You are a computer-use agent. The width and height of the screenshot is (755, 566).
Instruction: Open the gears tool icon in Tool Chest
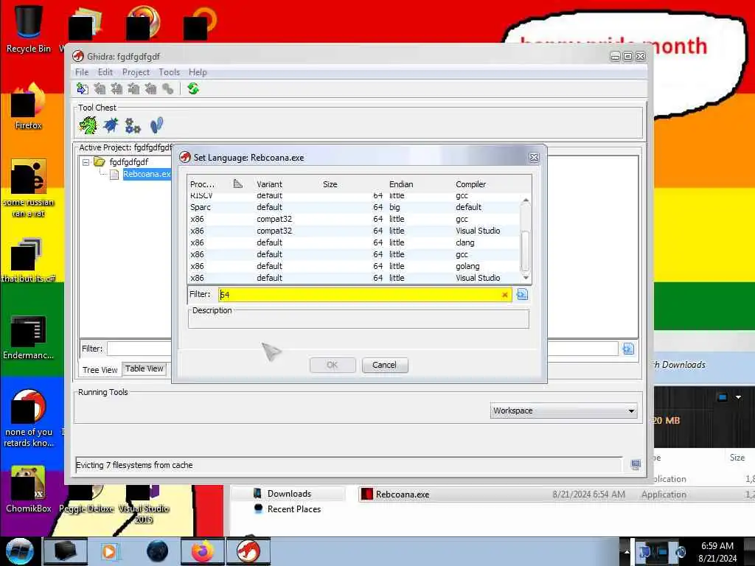coord(133,125)
